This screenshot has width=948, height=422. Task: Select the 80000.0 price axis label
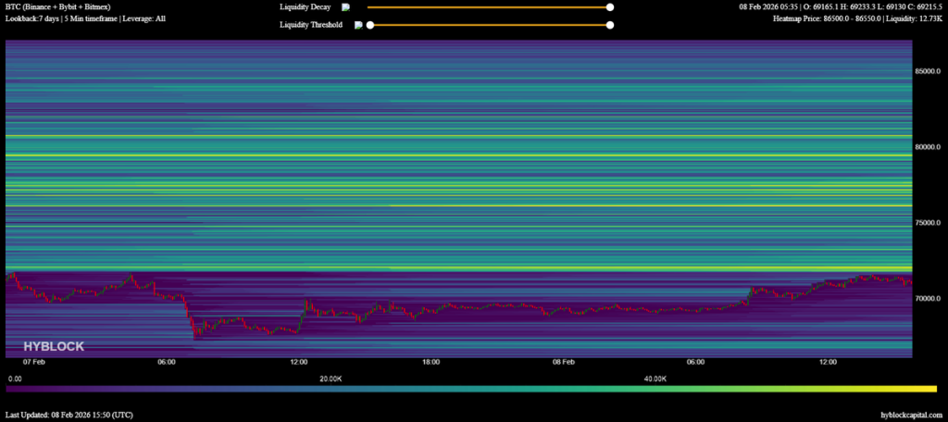[928, 147]
